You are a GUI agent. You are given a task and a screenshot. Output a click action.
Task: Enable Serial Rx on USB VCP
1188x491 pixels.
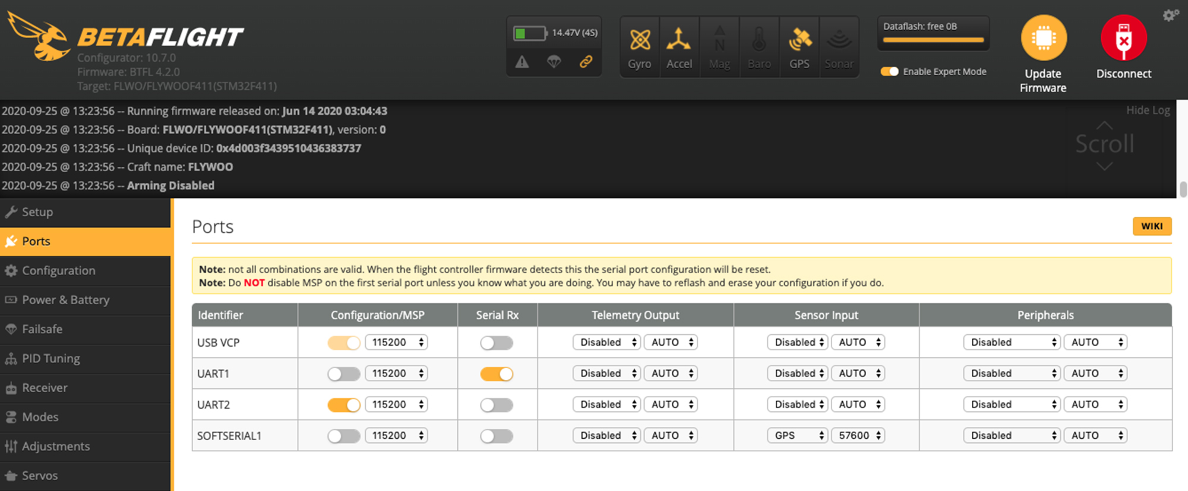point(497,343)
